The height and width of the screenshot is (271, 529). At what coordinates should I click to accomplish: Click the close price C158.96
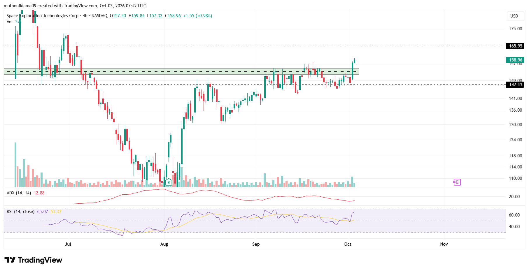[x=173, y=16]
